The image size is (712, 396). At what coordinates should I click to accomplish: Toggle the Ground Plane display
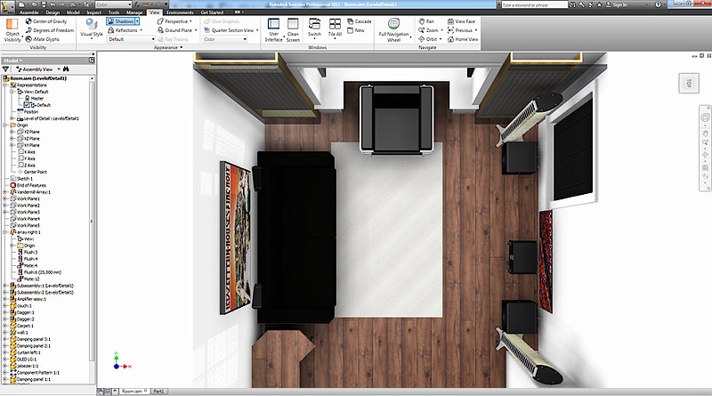(173, 30)
